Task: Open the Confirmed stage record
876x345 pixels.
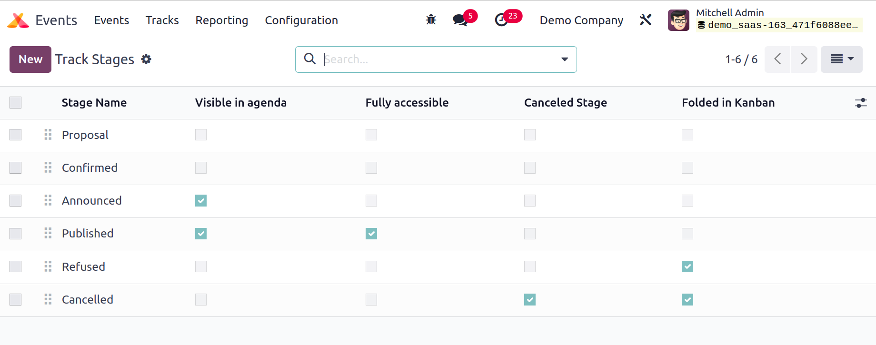Action: [x=90, y=168]
